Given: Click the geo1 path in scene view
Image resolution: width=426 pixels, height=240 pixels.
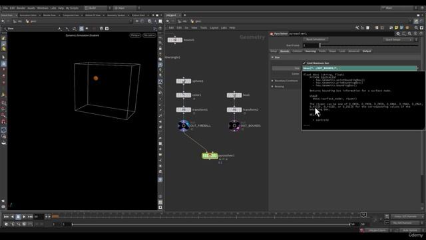Looking at the screenshot, I should pyautogui.click(x=31, y=21).
